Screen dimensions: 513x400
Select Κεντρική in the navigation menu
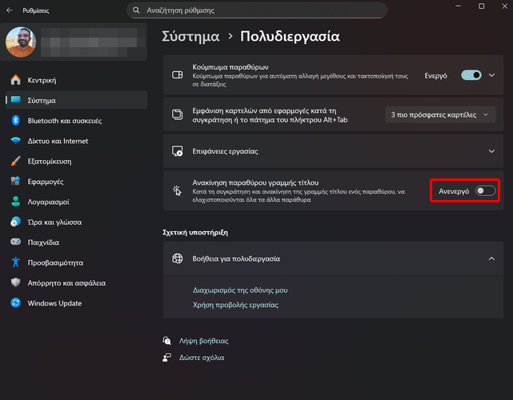click(42, 80)
